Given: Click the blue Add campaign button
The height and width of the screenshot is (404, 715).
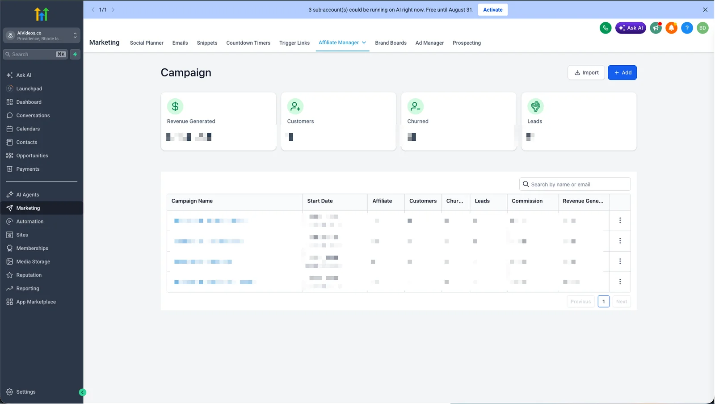Looking at the screenshot, I should (x=622, y=72).
